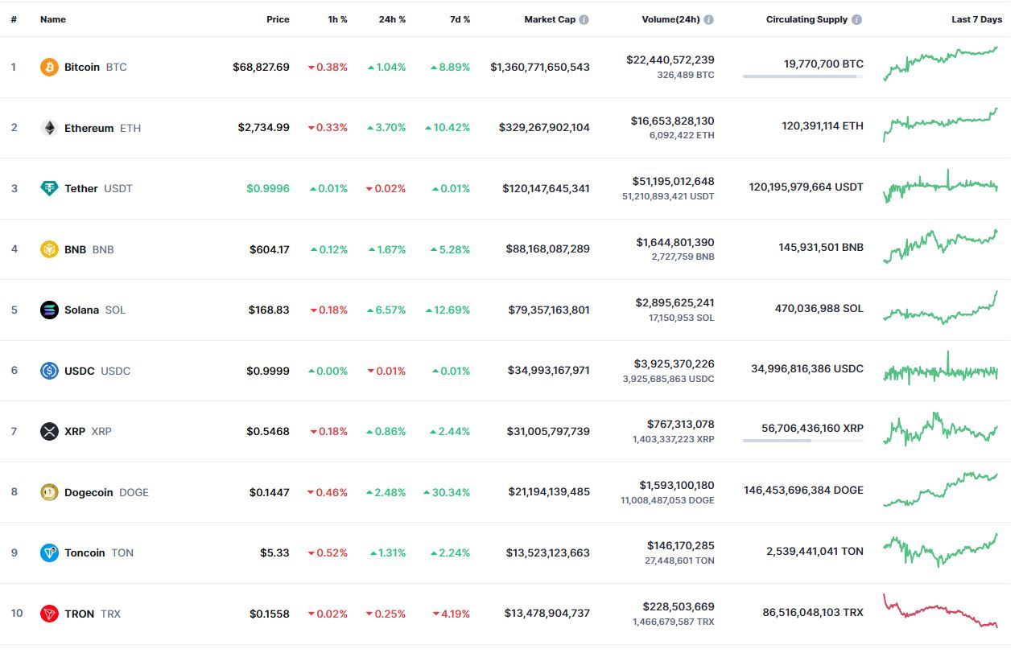Click the Dogecoin logo icon
This screenshot has width=1023, height=653.
click(49, 492)
